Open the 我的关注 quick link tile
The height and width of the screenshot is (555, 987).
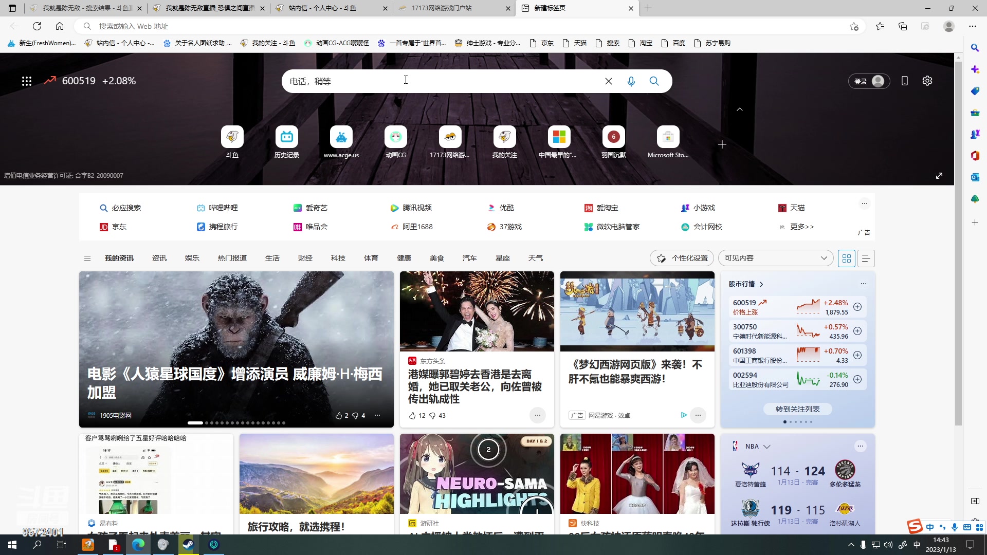coord(505,142)
